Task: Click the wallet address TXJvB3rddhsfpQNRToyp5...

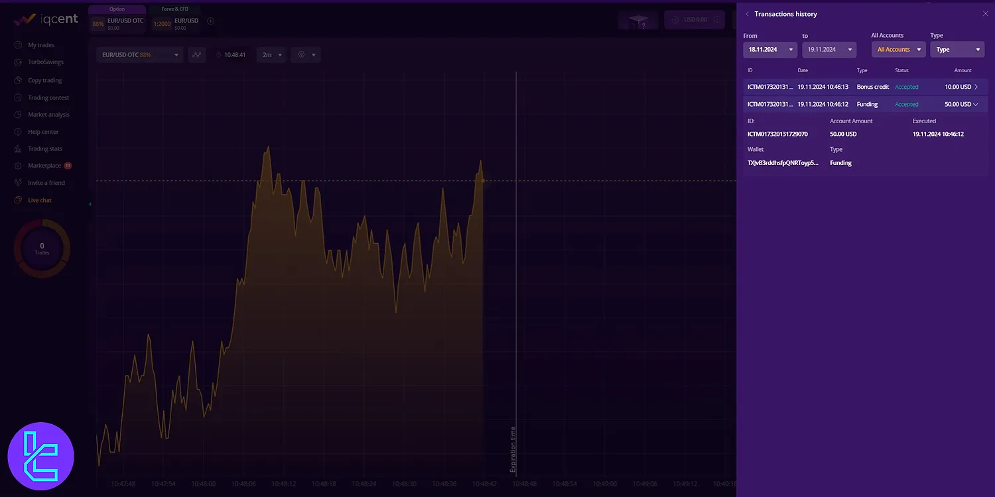Action: coord(782,163)
